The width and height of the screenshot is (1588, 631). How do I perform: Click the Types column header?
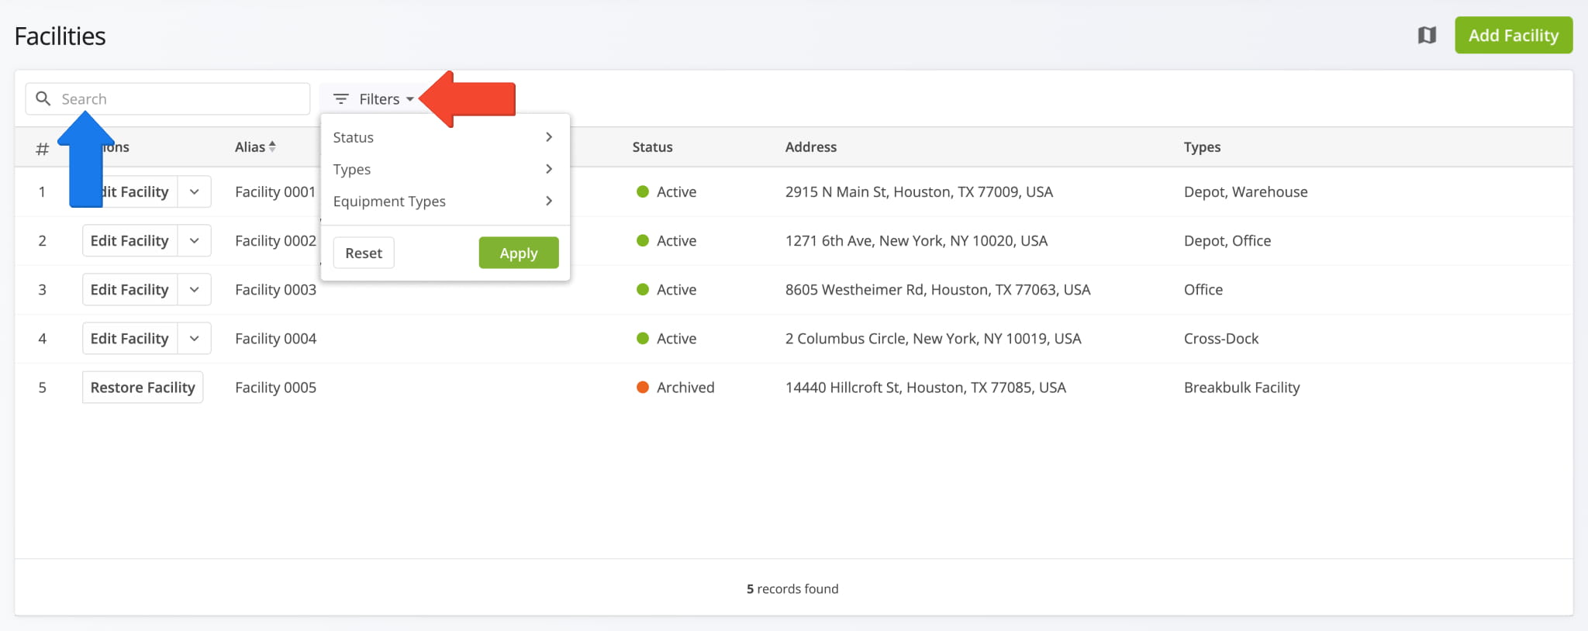(1202, 147)
